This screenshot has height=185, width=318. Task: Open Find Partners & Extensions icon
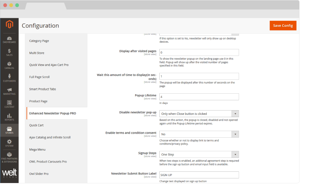[9, 157]
